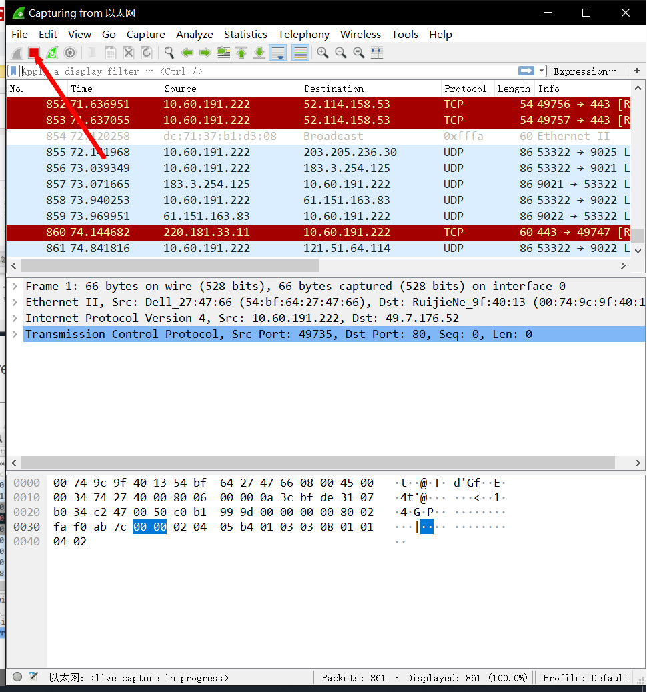Image resolution: width=647 pixels, height=692 pixels.
Task: Sort by Destination column header
Action: (x=371, y=89)
